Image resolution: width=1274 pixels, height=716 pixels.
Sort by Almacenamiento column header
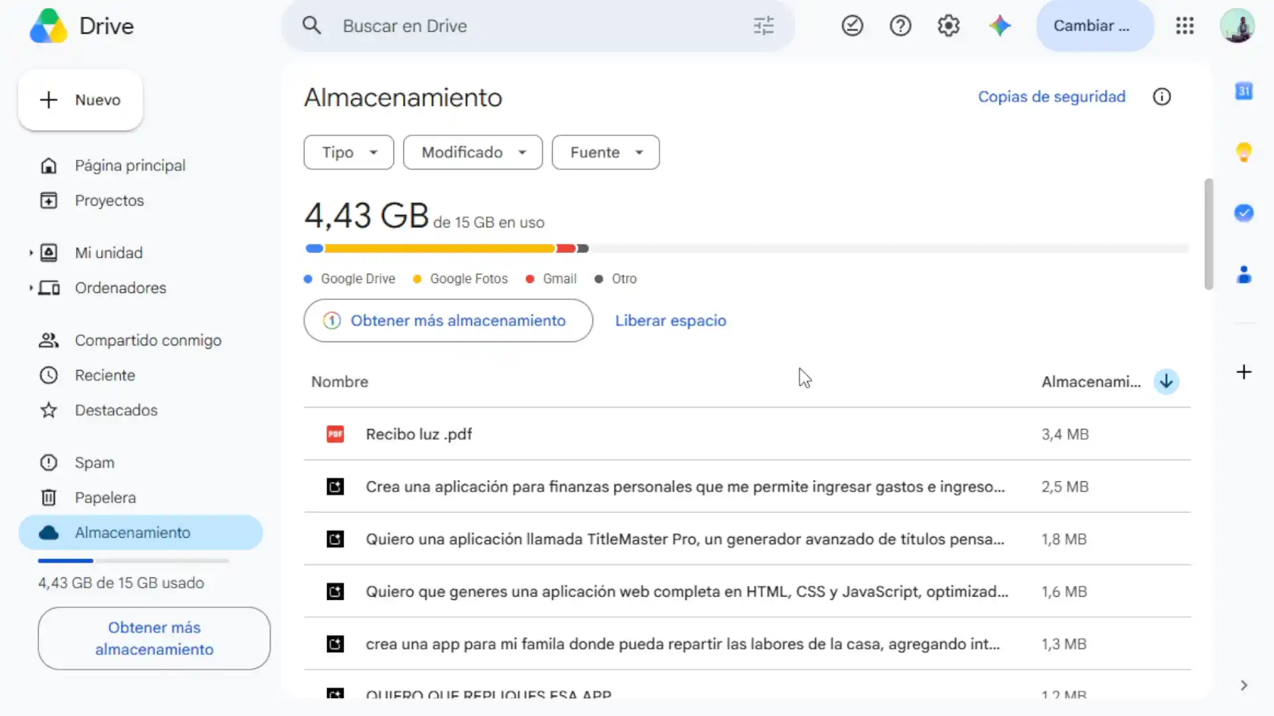click(x=1091, y=382)
